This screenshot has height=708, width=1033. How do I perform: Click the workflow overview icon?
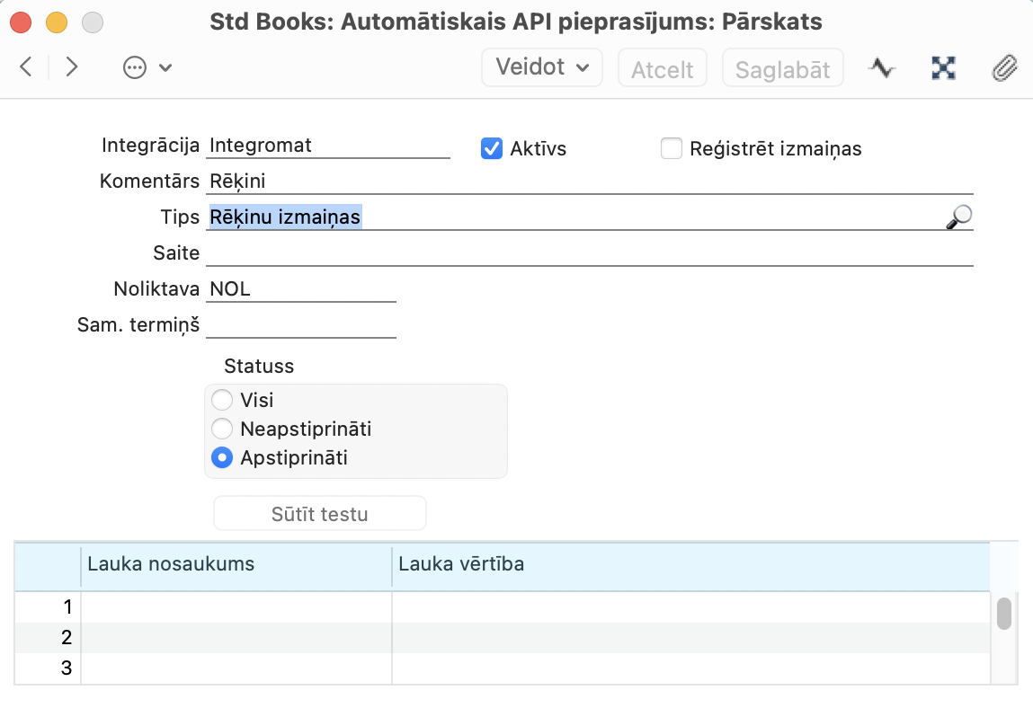point(943,68)
